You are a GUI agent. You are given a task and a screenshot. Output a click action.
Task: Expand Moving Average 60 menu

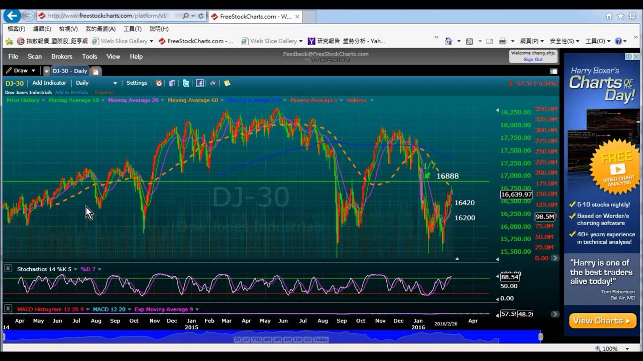click(x=222, y=100)
